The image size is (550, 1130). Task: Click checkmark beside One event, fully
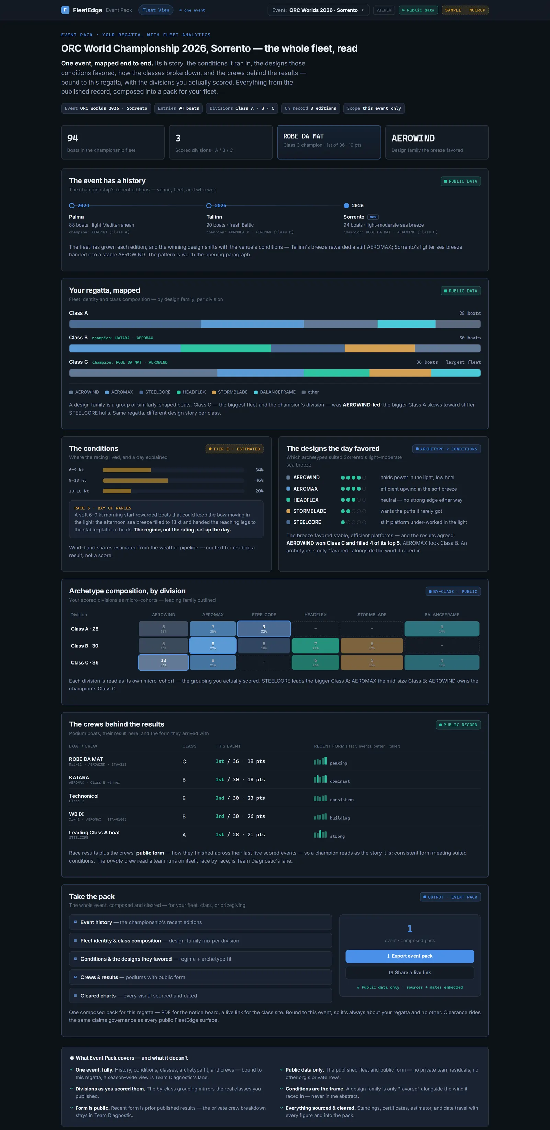click(72, 1069)
